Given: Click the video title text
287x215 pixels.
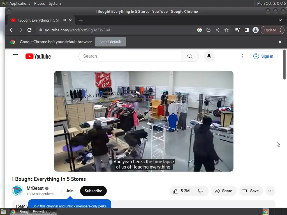Looking at the screenshot, I should point(49,179).
